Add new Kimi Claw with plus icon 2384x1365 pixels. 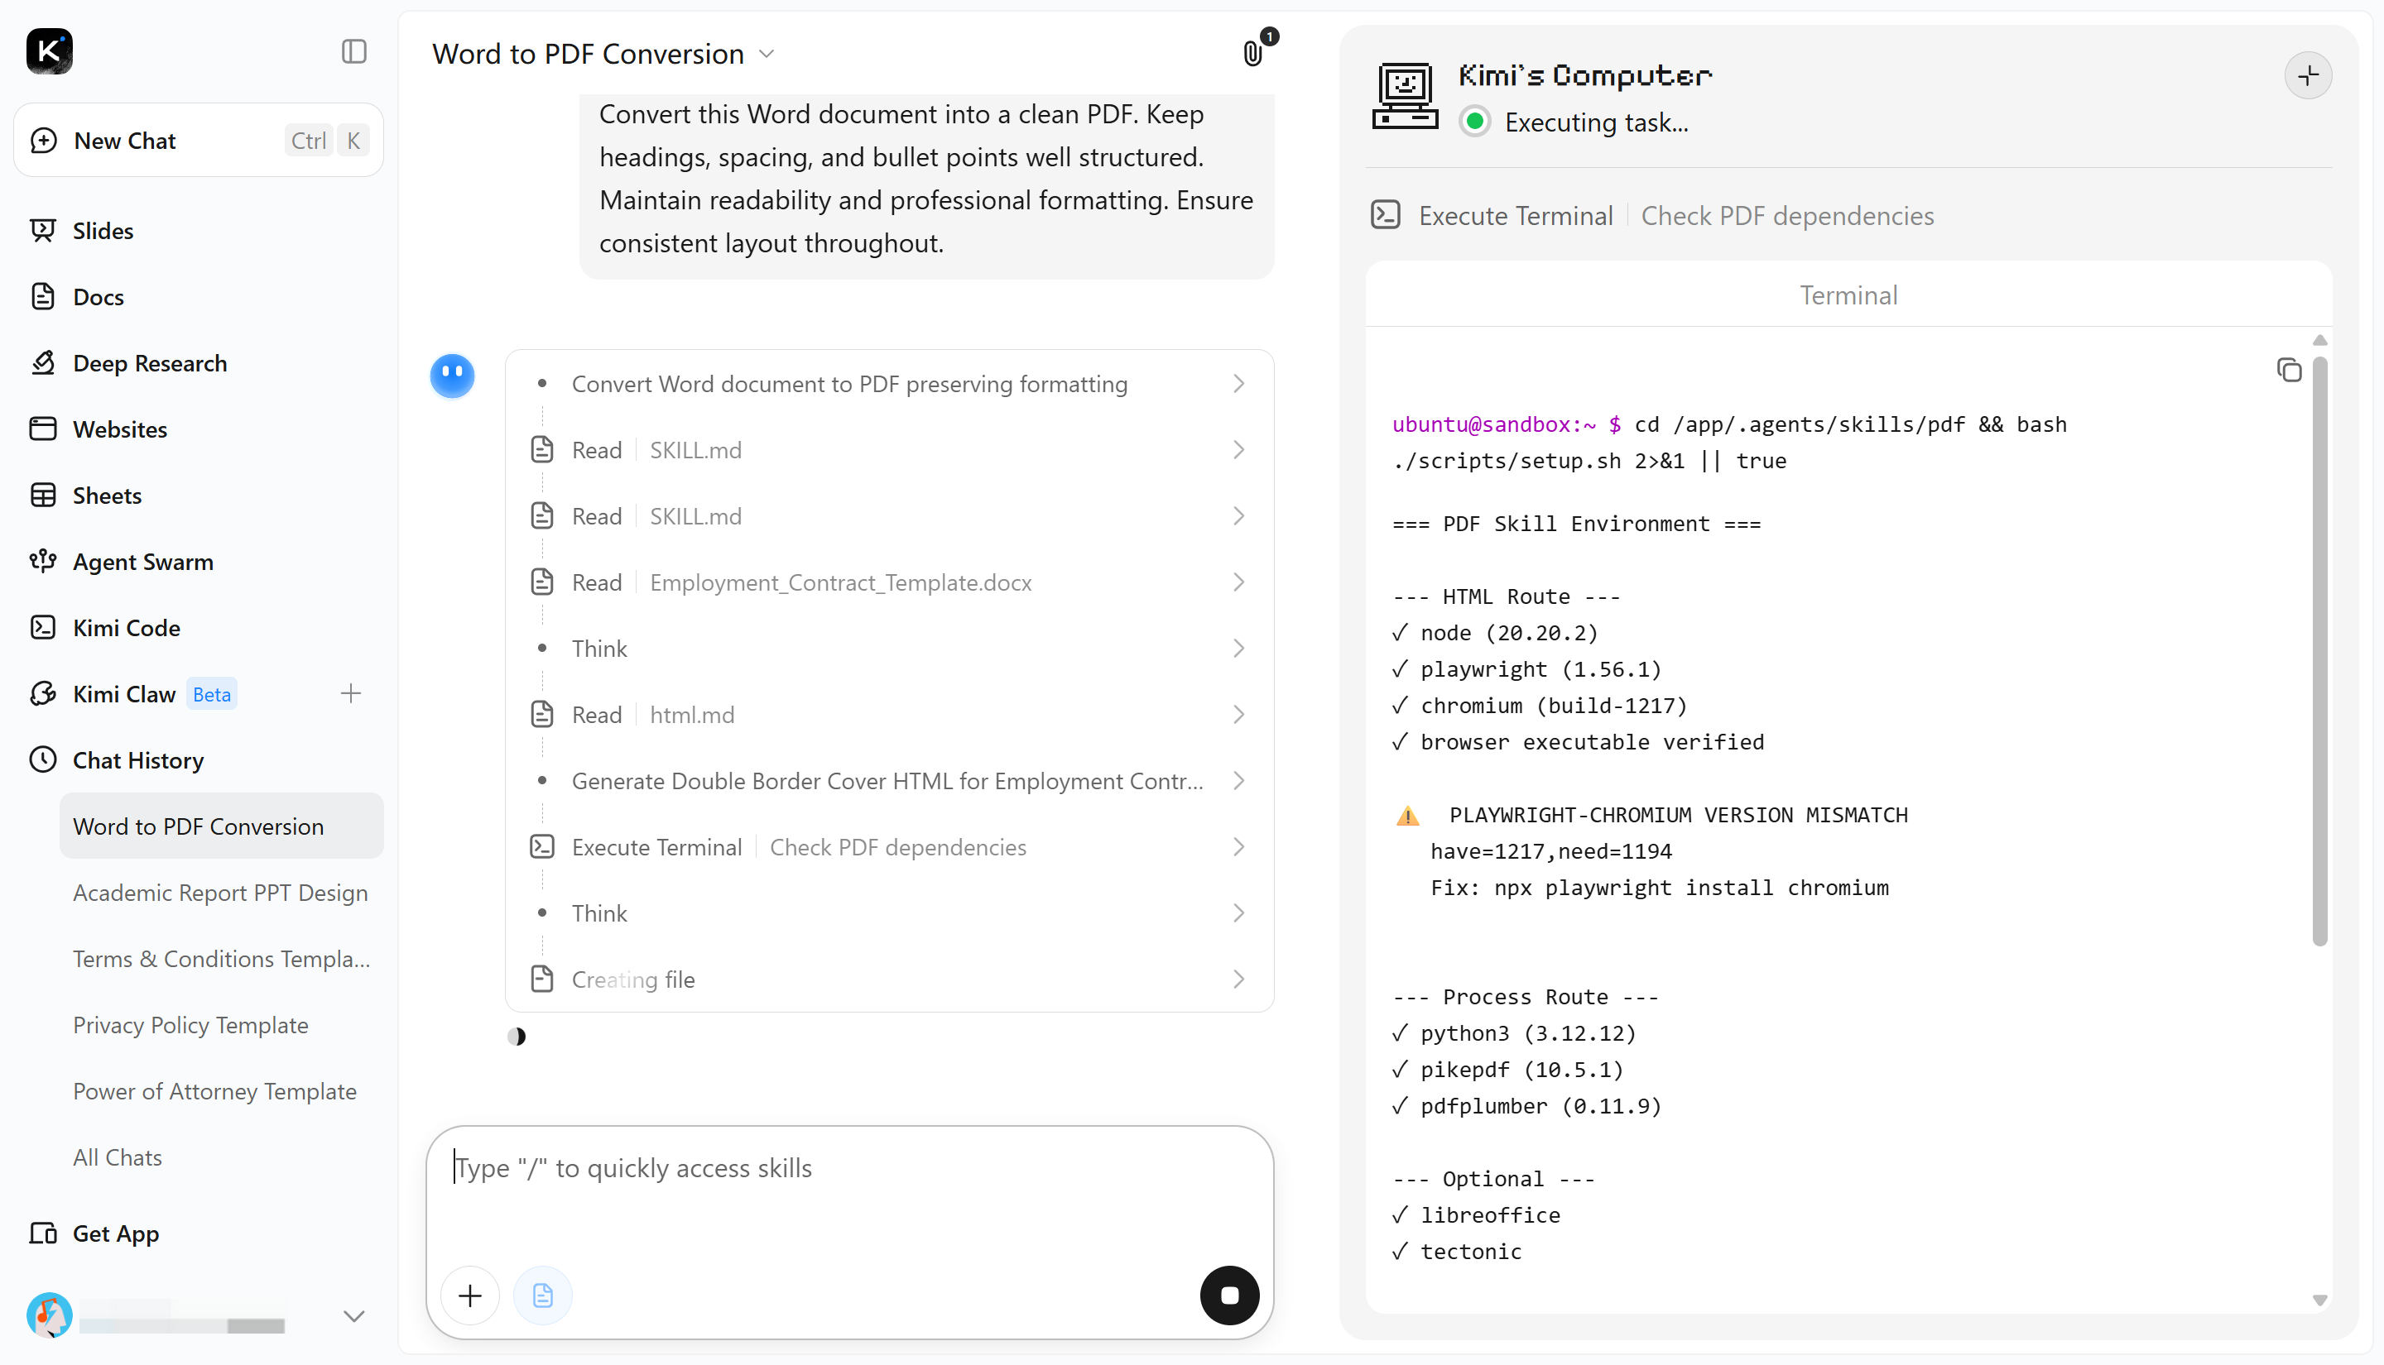click(x=351, y=694)
